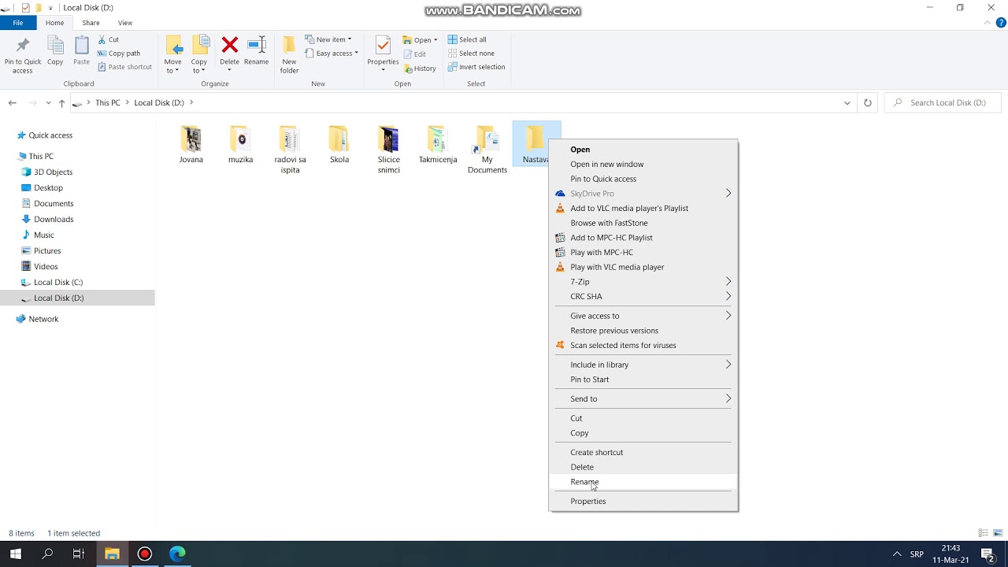Choose Add to VLC media player's Playlist
Image resolution: width=1008 pixels, height=567 pixels.
click(x=643, y=208)
